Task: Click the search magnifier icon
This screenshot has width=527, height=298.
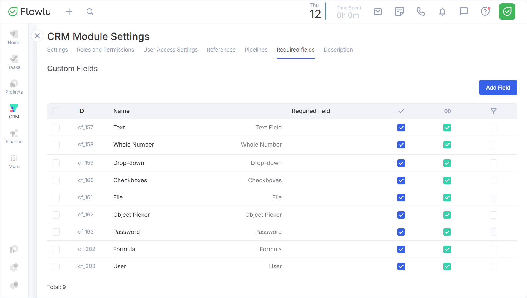Action: click(90, 12)
